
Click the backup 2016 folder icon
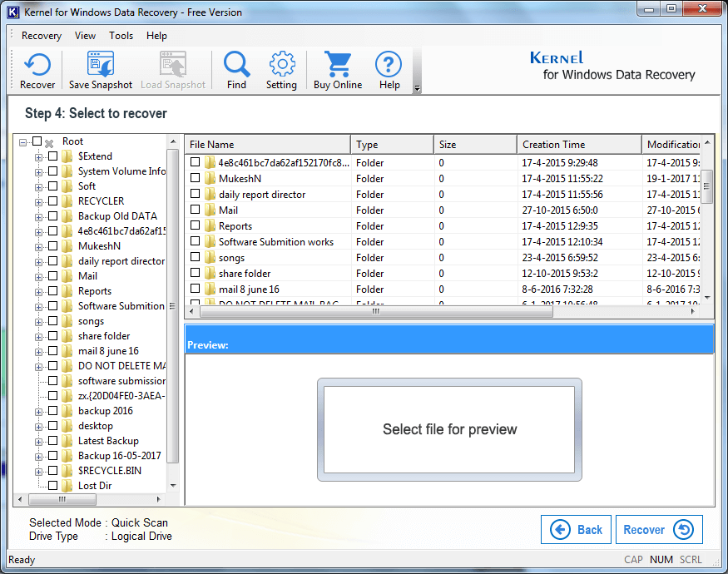[x=67, y=411]
